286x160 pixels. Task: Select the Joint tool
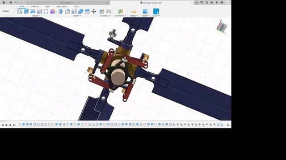(x=109, y=12)
